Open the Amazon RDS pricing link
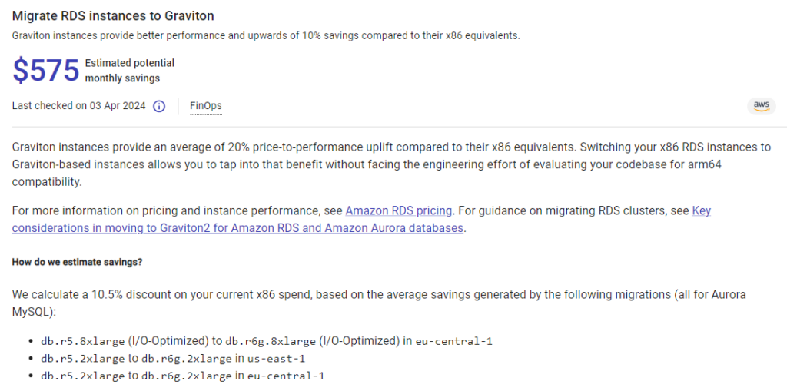This screenshot has height=391, width=787. tap(400, 210)
